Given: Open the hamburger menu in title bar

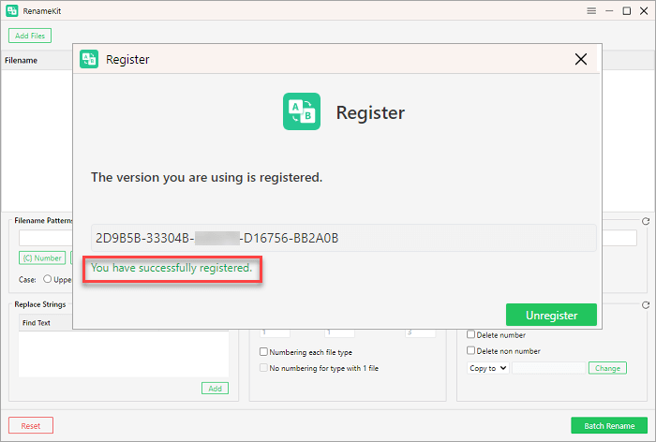Looking at the screenshot, I should [x=591, y=11].
